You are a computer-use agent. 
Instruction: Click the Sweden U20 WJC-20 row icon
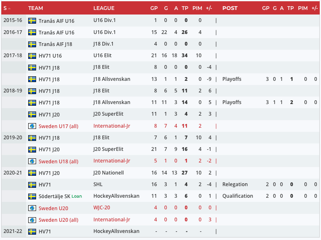point(32,208)
